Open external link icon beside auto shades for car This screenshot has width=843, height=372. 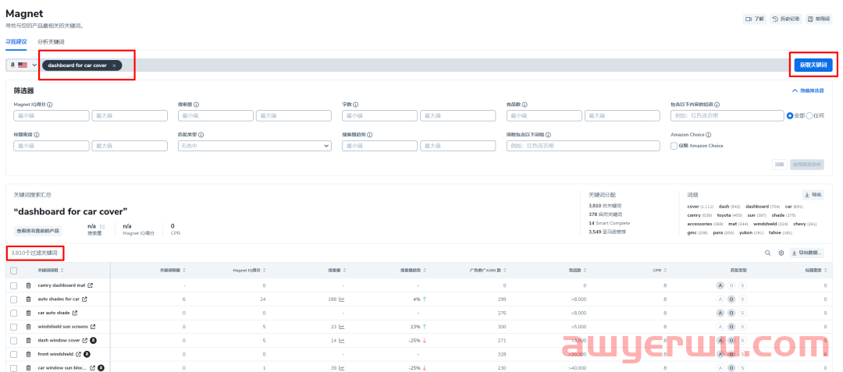[x=85, y=299]
